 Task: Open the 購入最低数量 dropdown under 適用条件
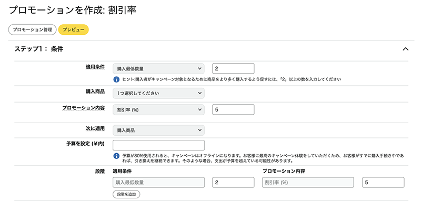click(159, 69)
